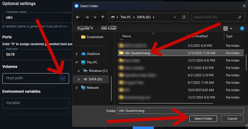Edit the Container name field
The image size is (248, 129).
tap(37, 18)
